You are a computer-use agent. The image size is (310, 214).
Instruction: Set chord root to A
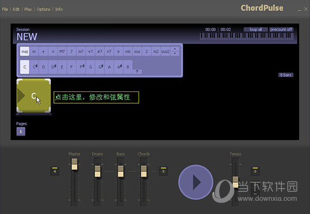click(x=109, y=67)
